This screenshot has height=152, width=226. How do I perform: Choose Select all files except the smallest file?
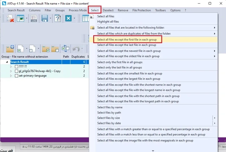[153, 74]
